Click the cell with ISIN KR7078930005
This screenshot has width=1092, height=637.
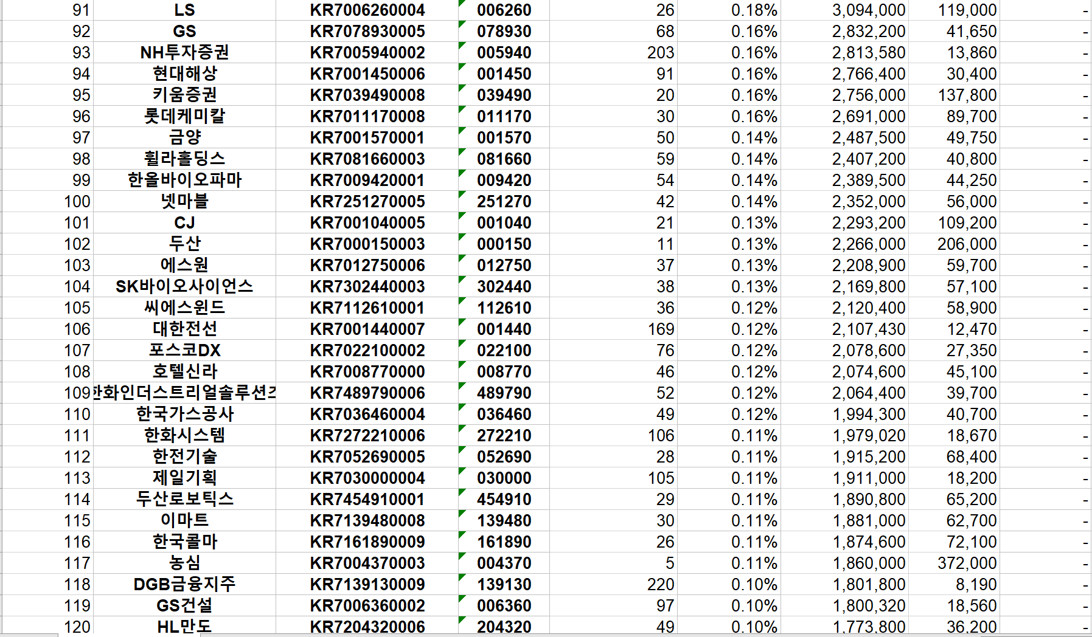367,32
